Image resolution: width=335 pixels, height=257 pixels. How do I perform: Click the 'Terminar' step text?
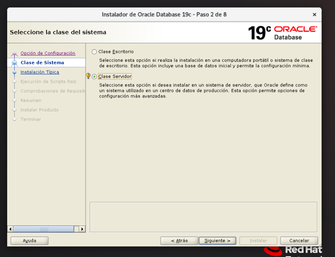tap(31, 119)
